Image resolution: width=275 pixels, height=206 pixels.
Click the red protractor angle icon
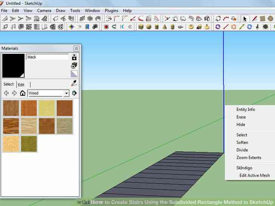click(x=133, y=18)
